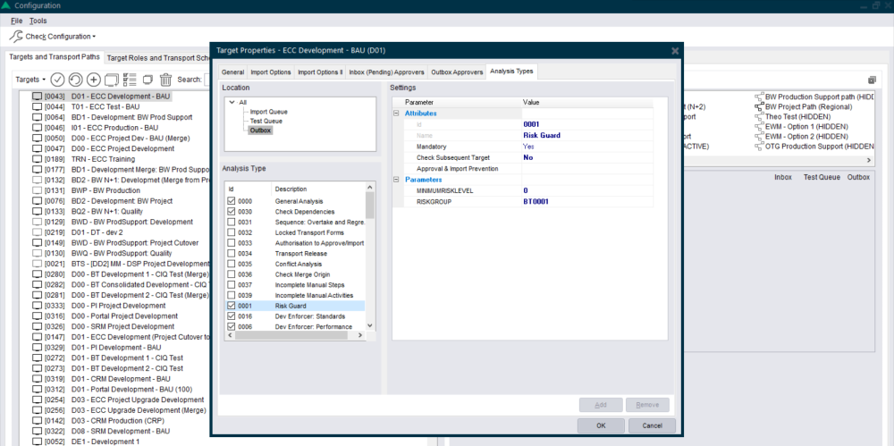Click the BW Project Path (Regional) path icon
This screenshot has height=446, width=894.
point(759,106)
